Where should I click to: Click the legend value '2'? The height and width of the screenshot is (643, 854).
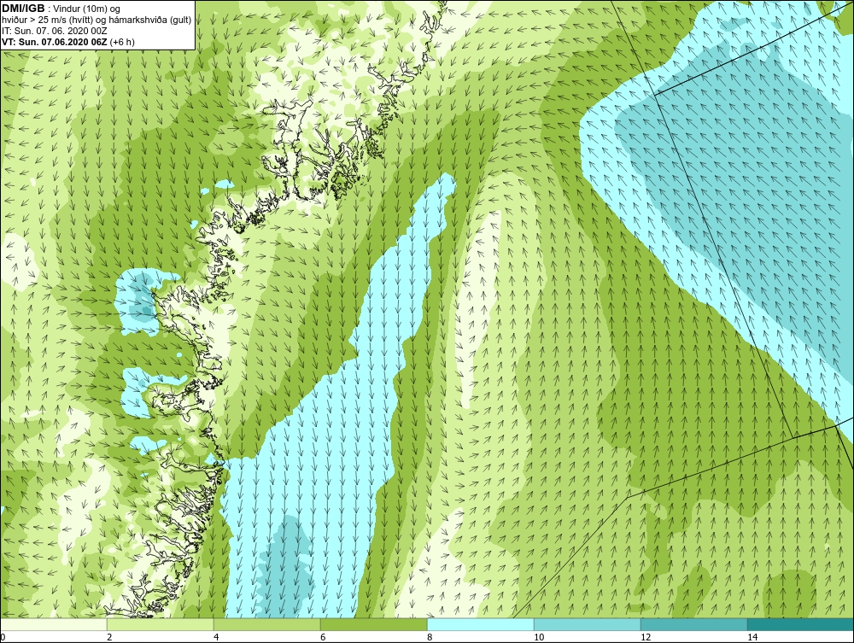pos(109,637)
